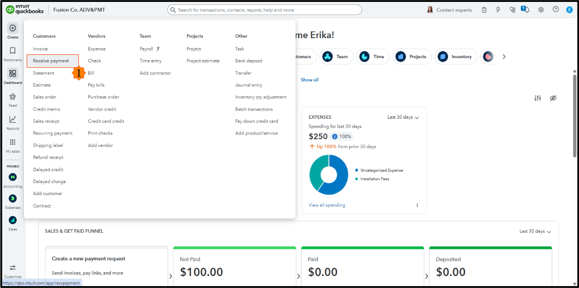This screenshot has width=579, height=288.
Task: Expand Sales funnel Last 30 days dropdown
Action: pyautogui.click(x=535, y=231)
